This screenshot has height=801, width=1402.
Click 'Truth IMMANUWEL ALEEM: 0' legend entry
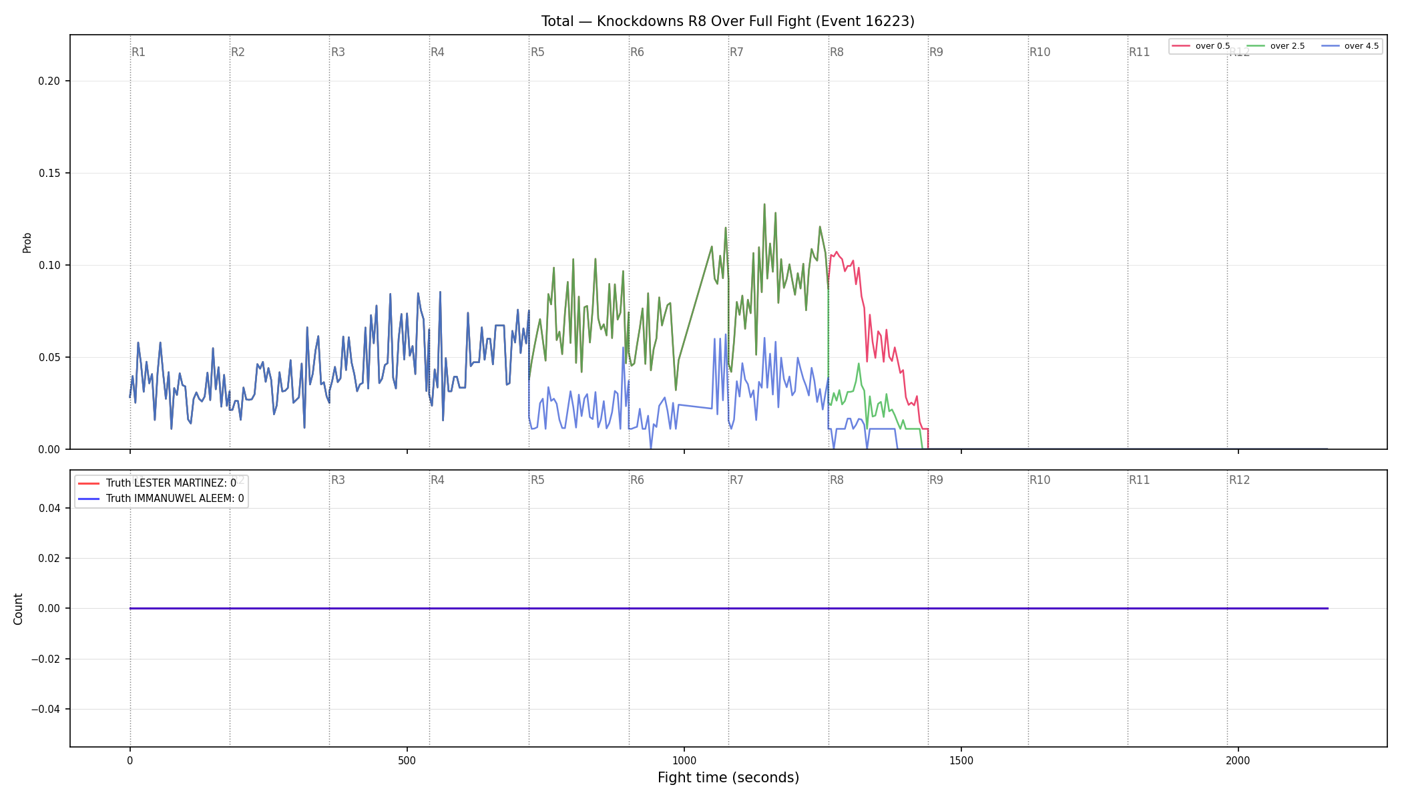[x=175, y=499]
